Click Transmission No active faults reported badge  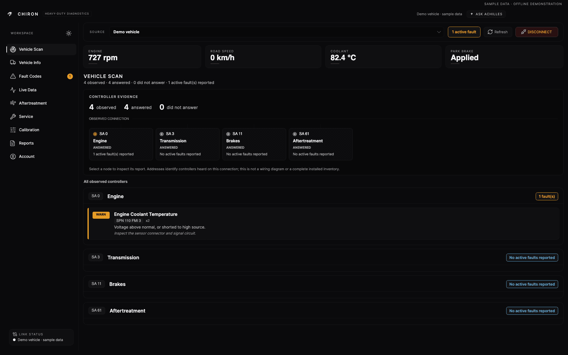(x=532, y=258)
